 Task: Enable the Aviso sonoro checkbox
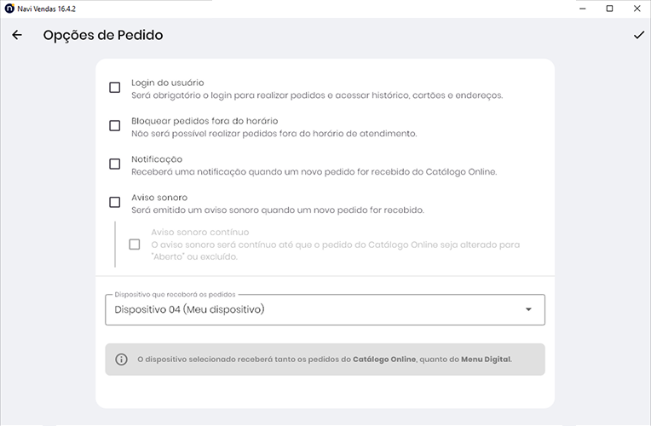(114, 202)
